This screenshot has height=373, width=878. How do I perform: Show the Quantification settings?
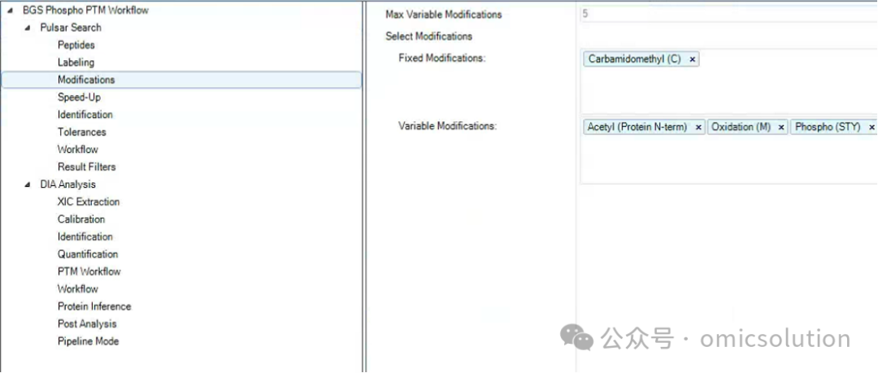tap(88, 254)
